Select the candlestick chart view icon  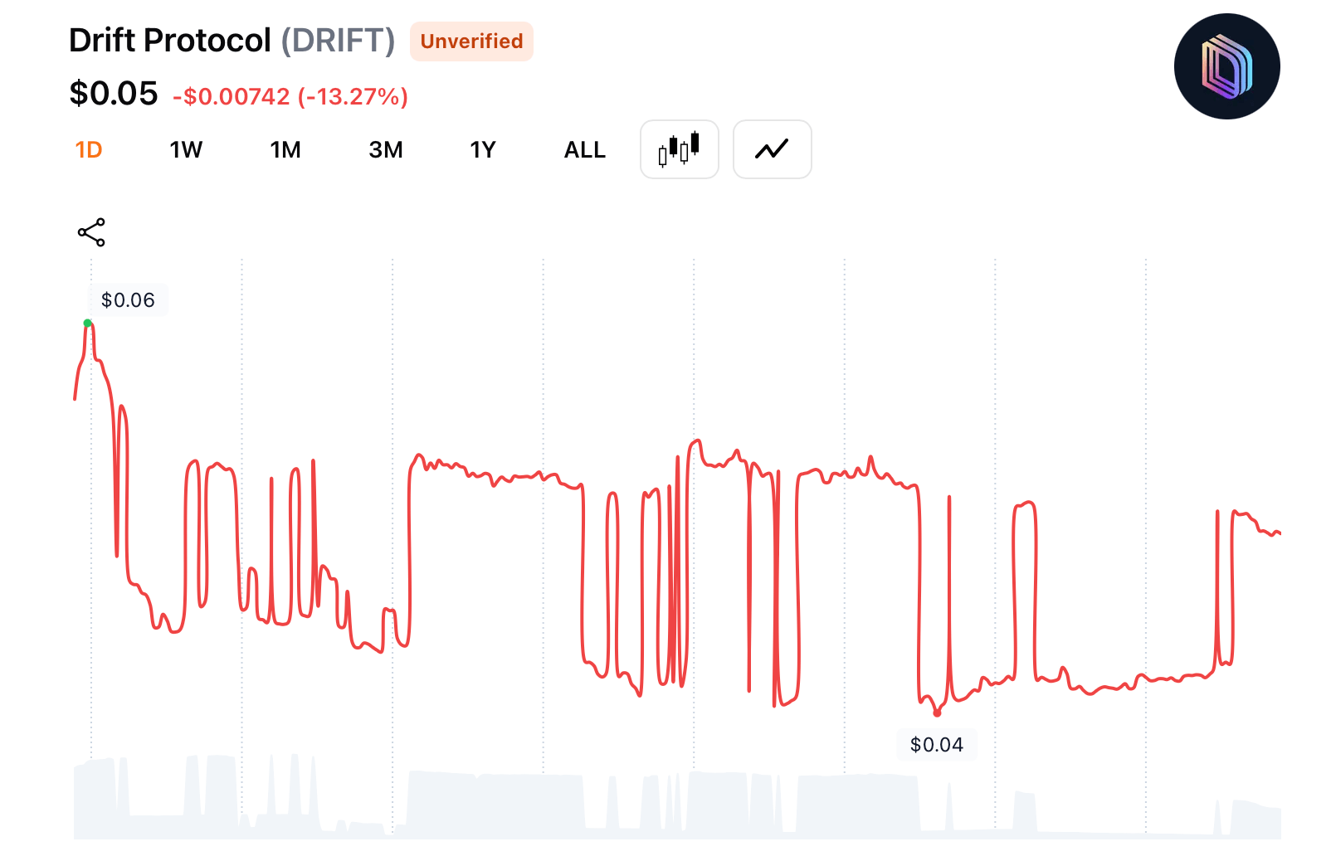pyautogui.click(x=679, y=149)
